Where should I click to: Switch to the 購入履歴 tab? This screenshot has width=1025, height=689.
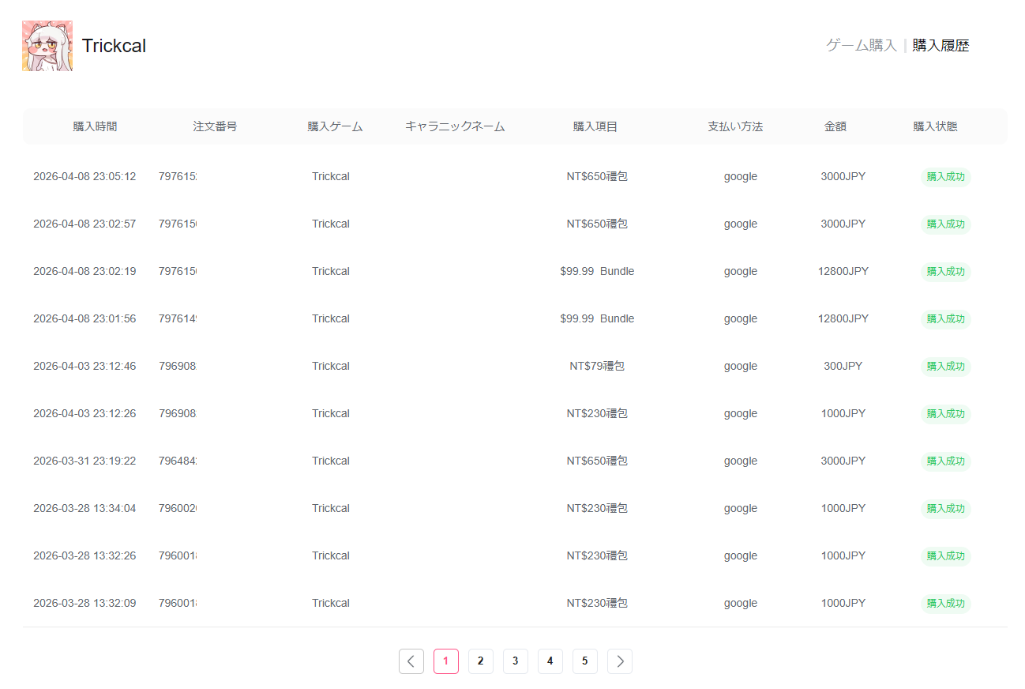[941, 46]
